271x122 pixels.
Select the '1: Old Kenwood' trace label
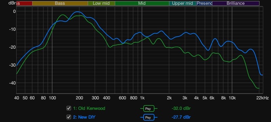pyautogui.click(x=89, y=108)
